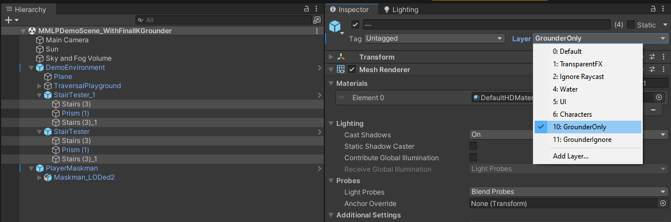Image resolution: width=671 pixels, height=222 pixels.
Task: Open StairTester_1 prefab with arrow chevron
Action: (x=319, y=95)
